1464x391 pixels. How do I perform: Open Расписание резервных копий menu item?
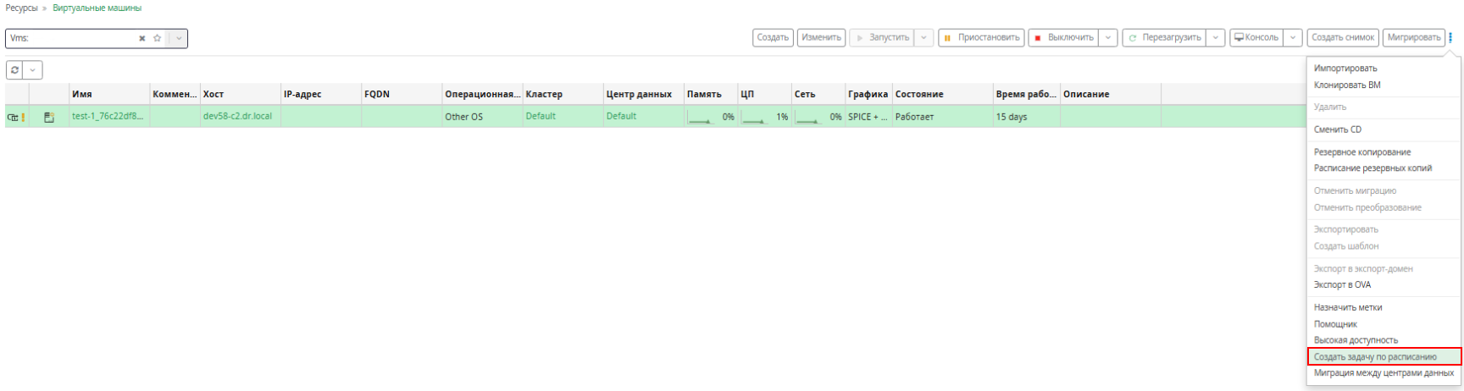point(1372,168)
